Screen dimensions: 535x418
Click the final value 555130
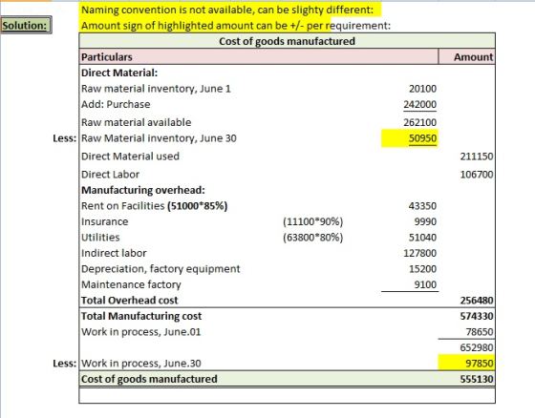(477, 379)
